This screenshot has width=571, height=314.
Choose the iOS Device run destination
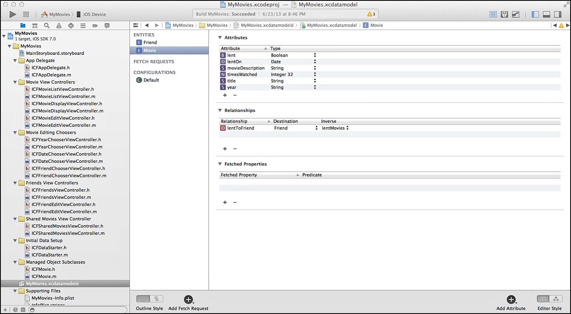(91, 14)
